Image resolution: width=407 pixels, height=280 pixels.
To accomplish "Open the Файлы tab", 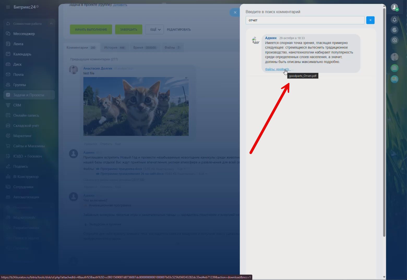I will click(x=172, y=48).
